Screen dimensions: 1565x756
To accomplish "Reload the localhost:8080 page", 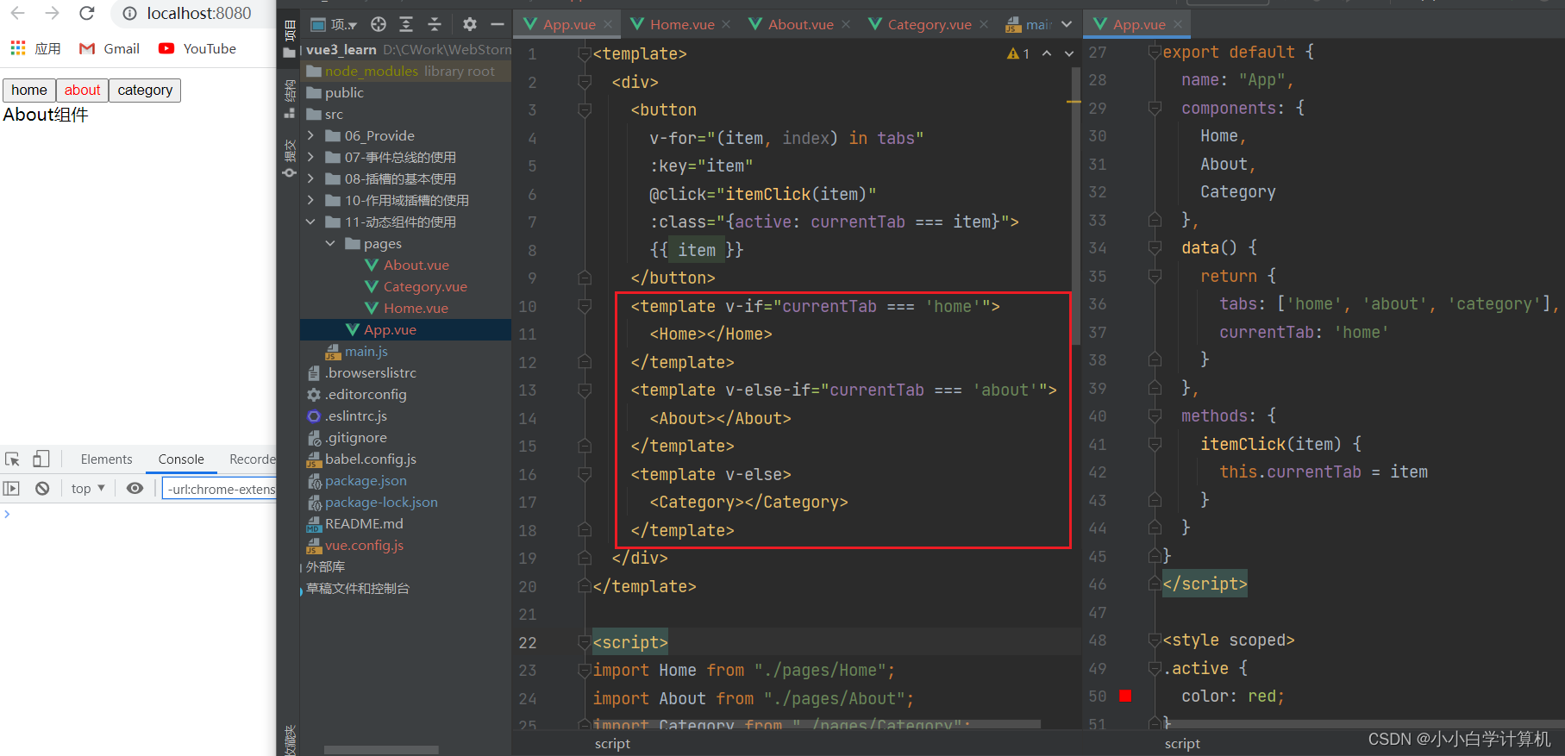I will tap(86, 13).
